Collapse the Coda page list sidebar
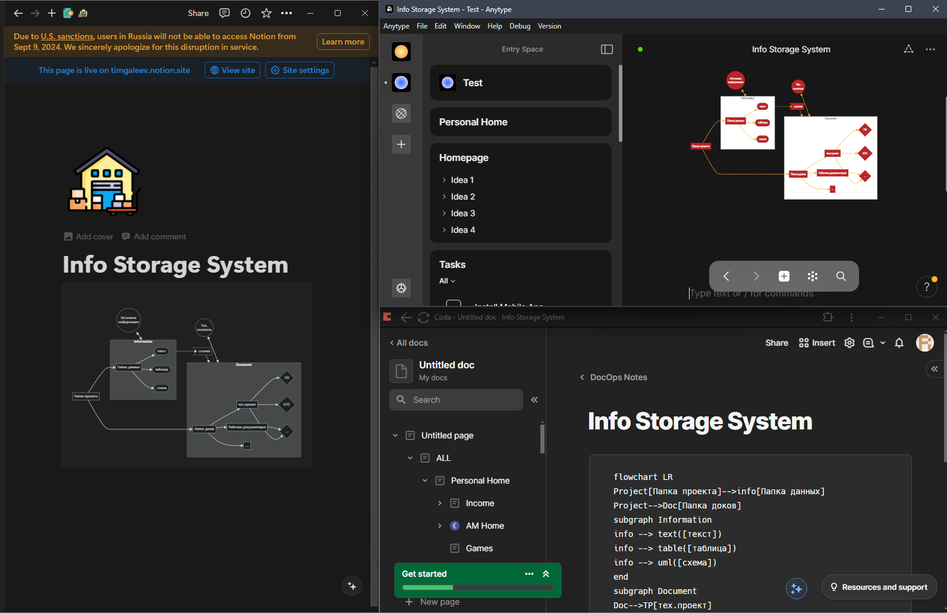 coord(534,400)
